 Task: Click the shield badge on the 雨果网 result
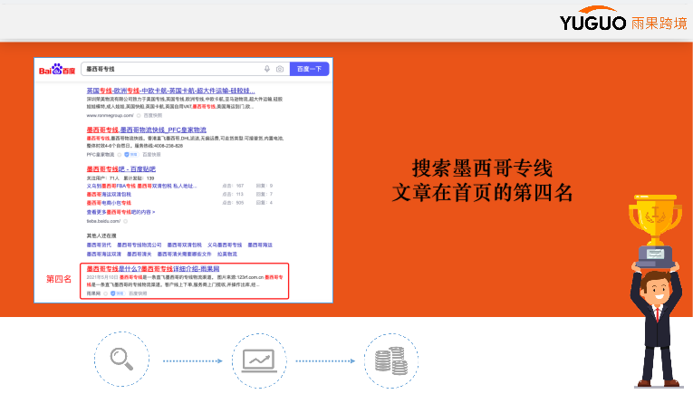[x=117, y=293]
